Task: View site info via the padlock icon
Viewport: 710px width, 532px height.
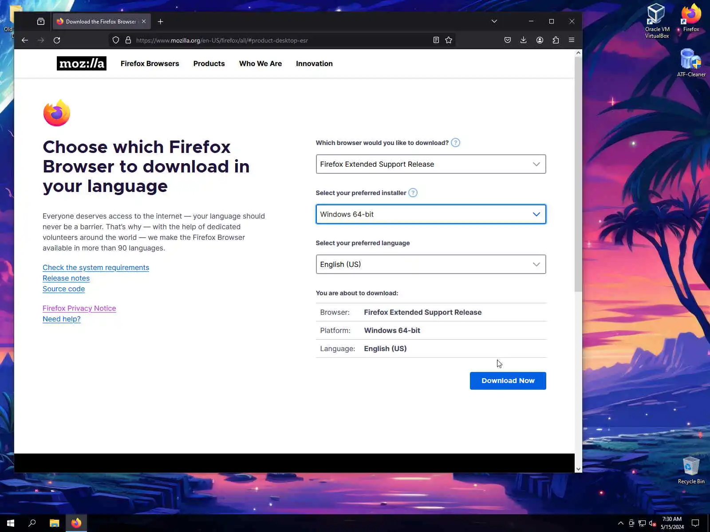Action: coord(128,40)
